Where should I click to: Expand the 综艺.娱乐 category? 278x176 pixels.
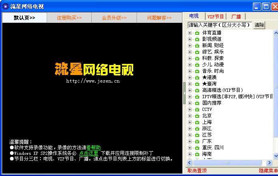[190, 52]
